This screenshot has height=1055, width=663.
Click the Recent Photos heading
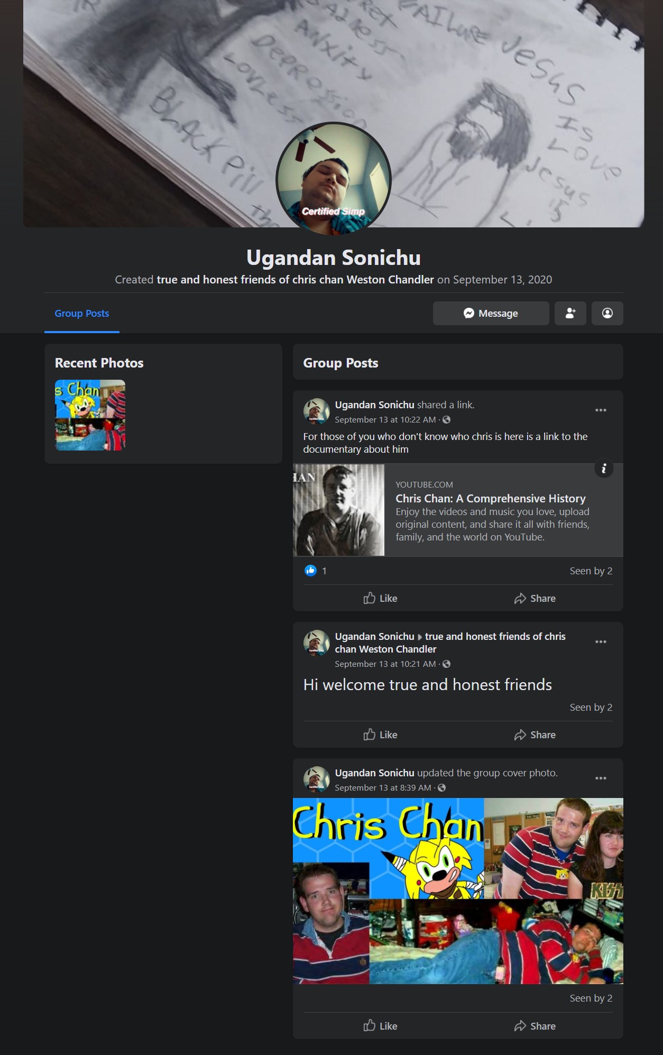99,363
